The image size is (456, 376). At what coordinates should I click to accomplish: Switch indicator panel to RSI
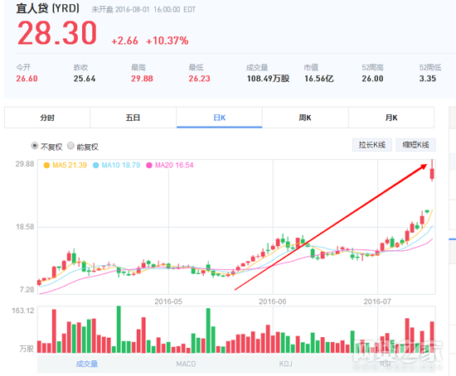(386, 364)
